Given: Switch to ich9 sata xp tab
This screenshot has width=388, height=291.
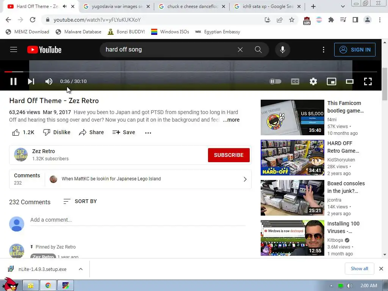Looking at the screenshot, I should pyautogui.click(x=267, y=6).
